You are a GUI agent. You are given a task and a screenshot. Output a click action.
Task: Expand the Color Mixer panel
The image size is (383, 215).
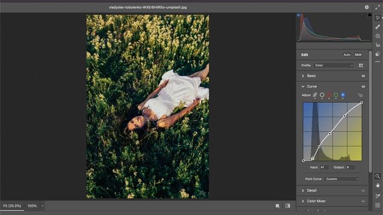303,201
